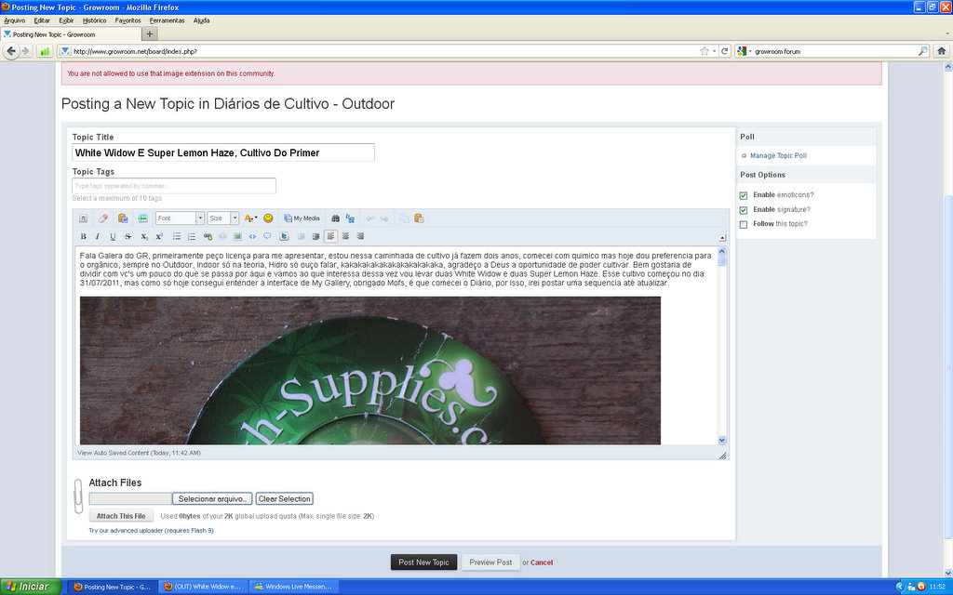Click the Attach This File button
953x595 pixels.
pos(121,516)
